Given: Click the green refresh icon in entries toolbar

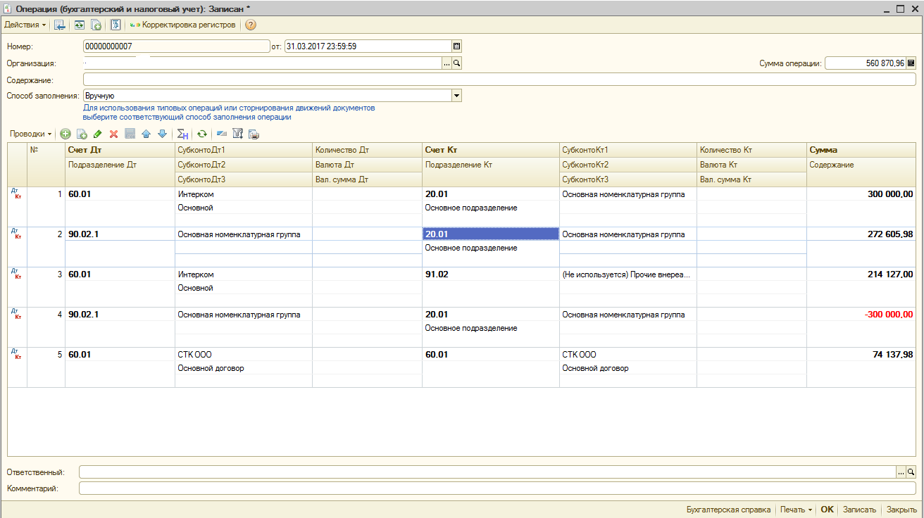Looking at the screenshot, I should (202, 134).
